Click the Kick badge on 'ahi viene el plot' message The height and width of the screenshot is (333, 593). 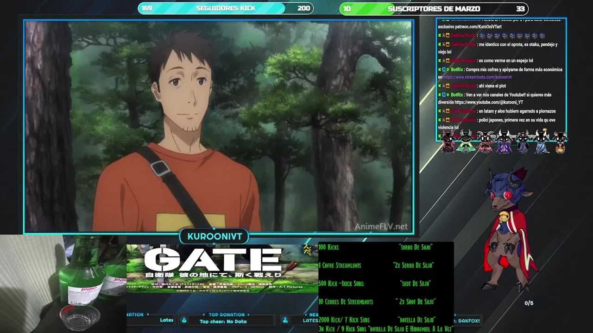[x=440, y=86]
